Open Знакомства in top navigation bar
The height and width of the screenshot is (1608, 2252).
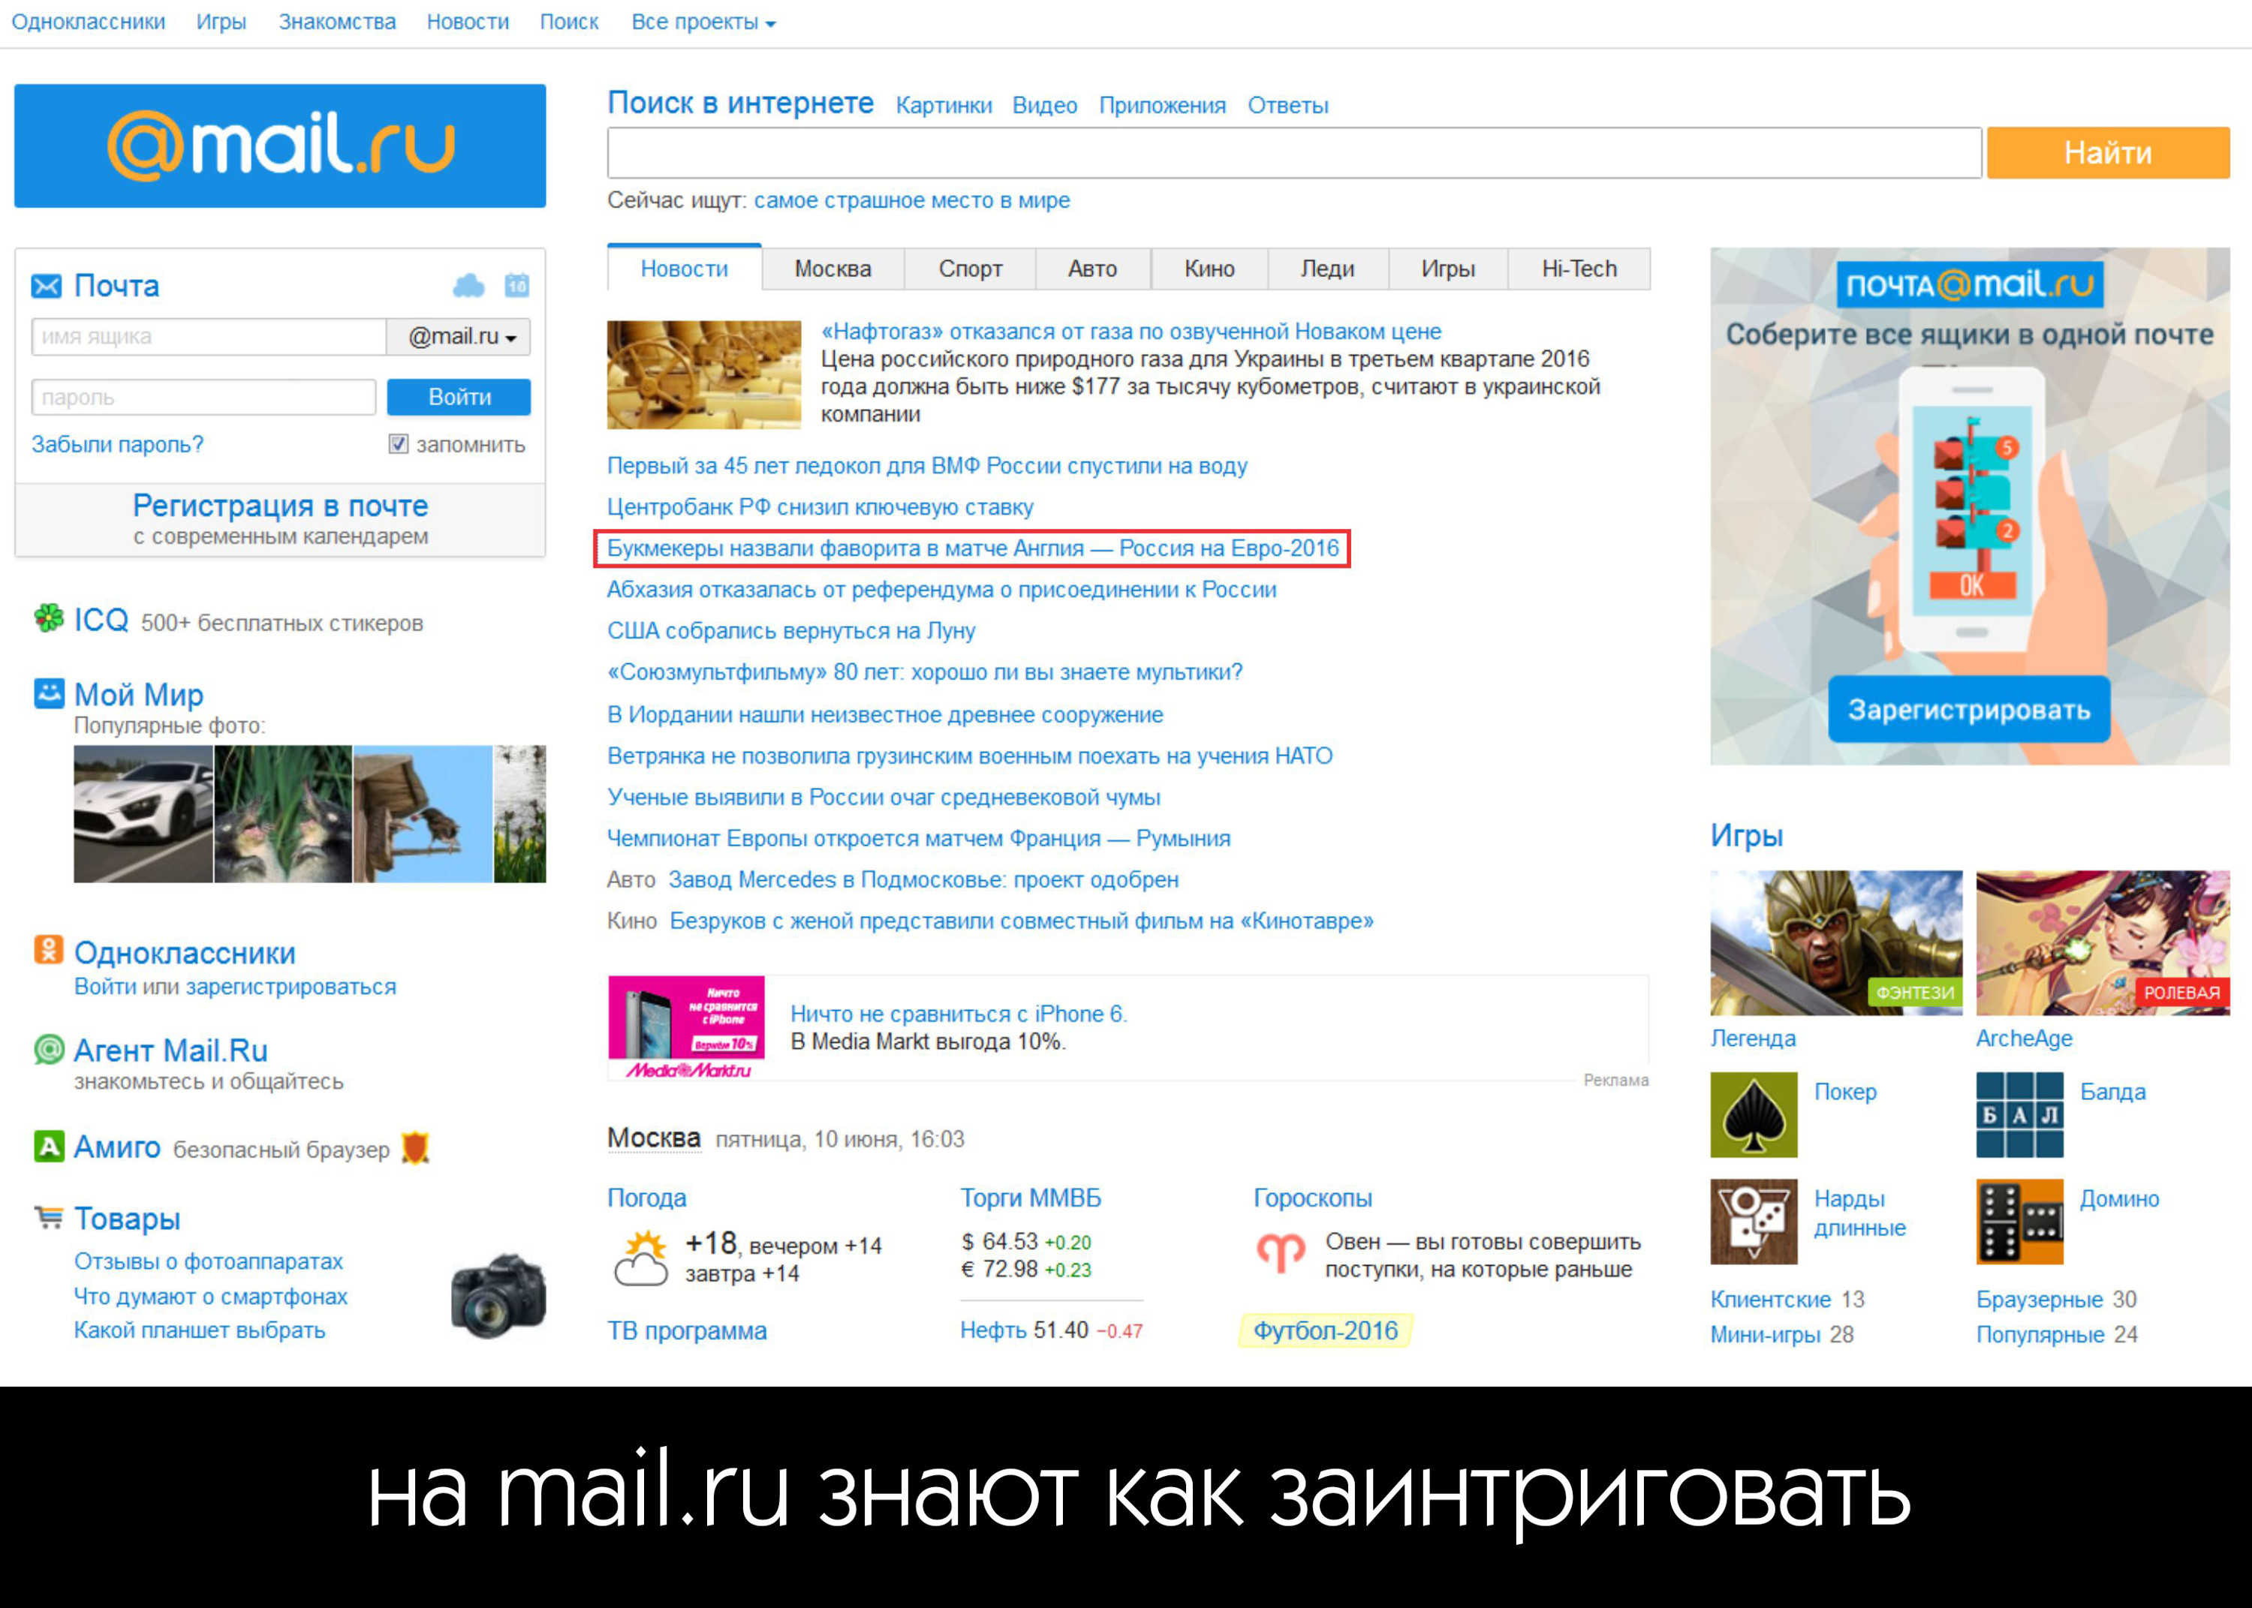[x=337, y=22]
